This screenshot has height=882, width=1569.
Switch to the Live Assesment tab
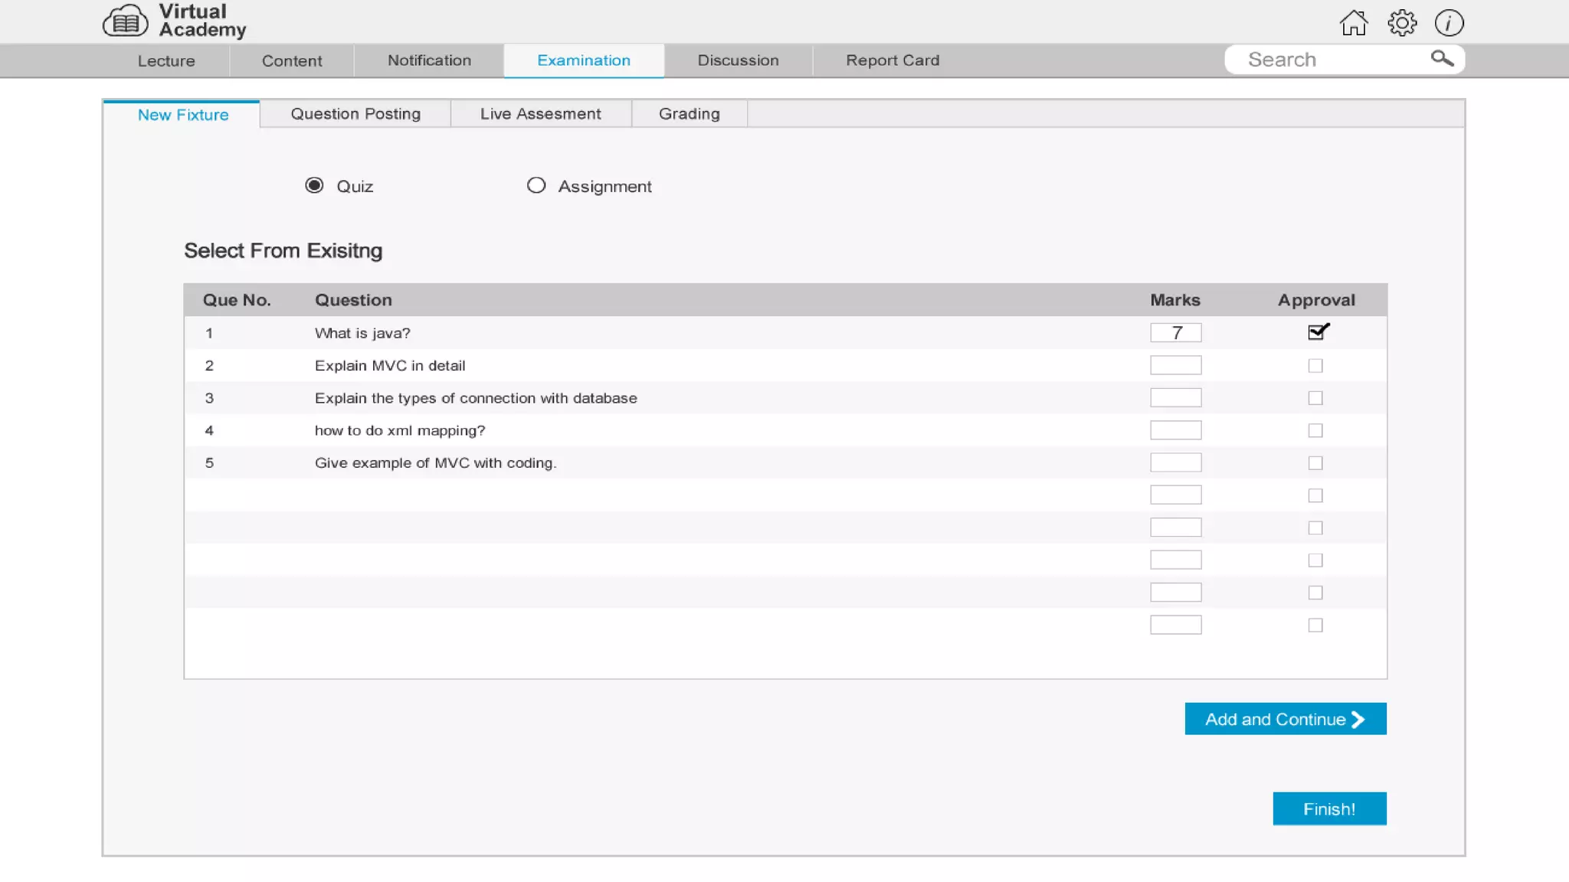click(540, 114)
